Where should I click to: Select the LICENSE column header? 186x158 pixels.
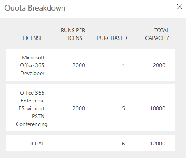point(33,38)
